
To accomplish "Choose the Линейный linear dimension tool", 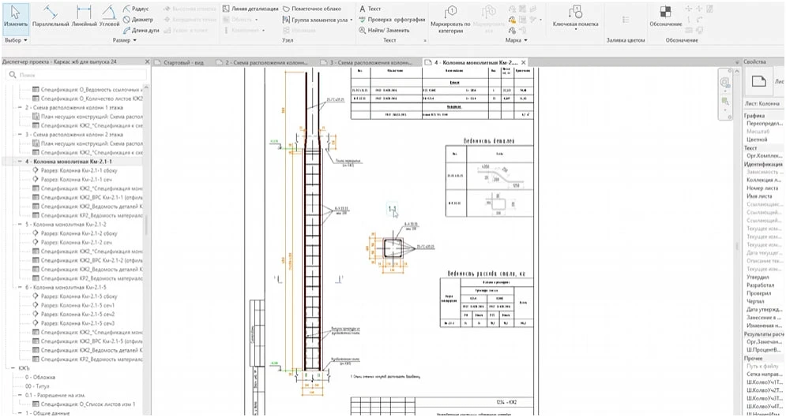I will (x=85, y=16).
